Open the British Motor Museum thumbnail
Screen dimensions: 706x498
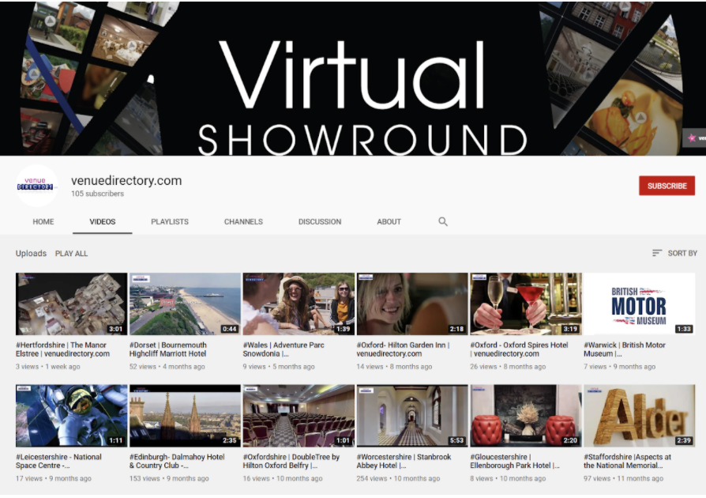click(x=639, y=304)
